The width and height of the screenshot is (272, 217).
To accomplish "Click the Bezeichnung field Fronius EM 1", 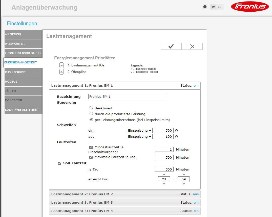I will (x=127, y=97).
